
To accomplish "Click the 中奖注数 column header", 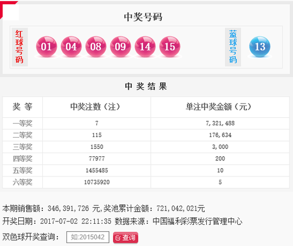I will 95,107.
